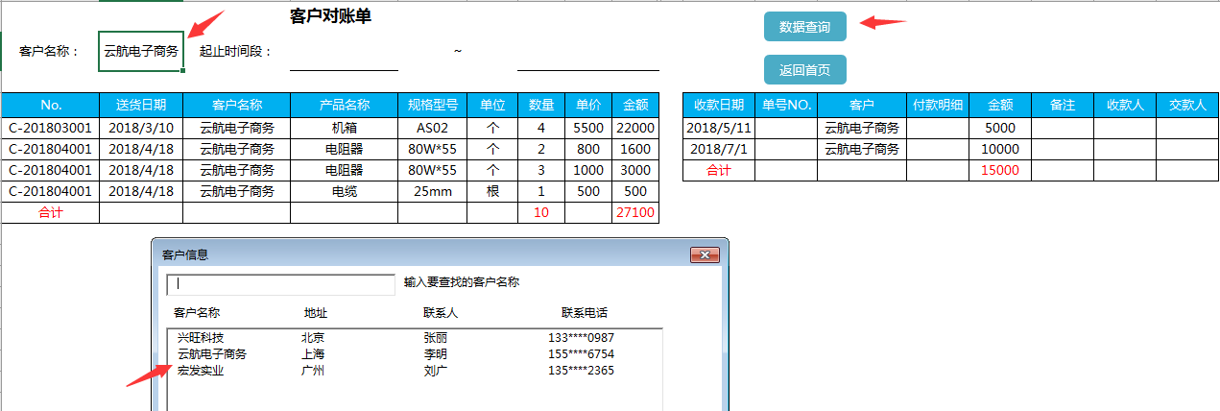
Task: Click the start date field after 起止时间段
Action: point(344,51)
